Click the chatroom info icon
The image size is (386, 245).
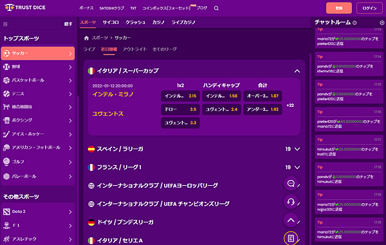coord(354,23)
